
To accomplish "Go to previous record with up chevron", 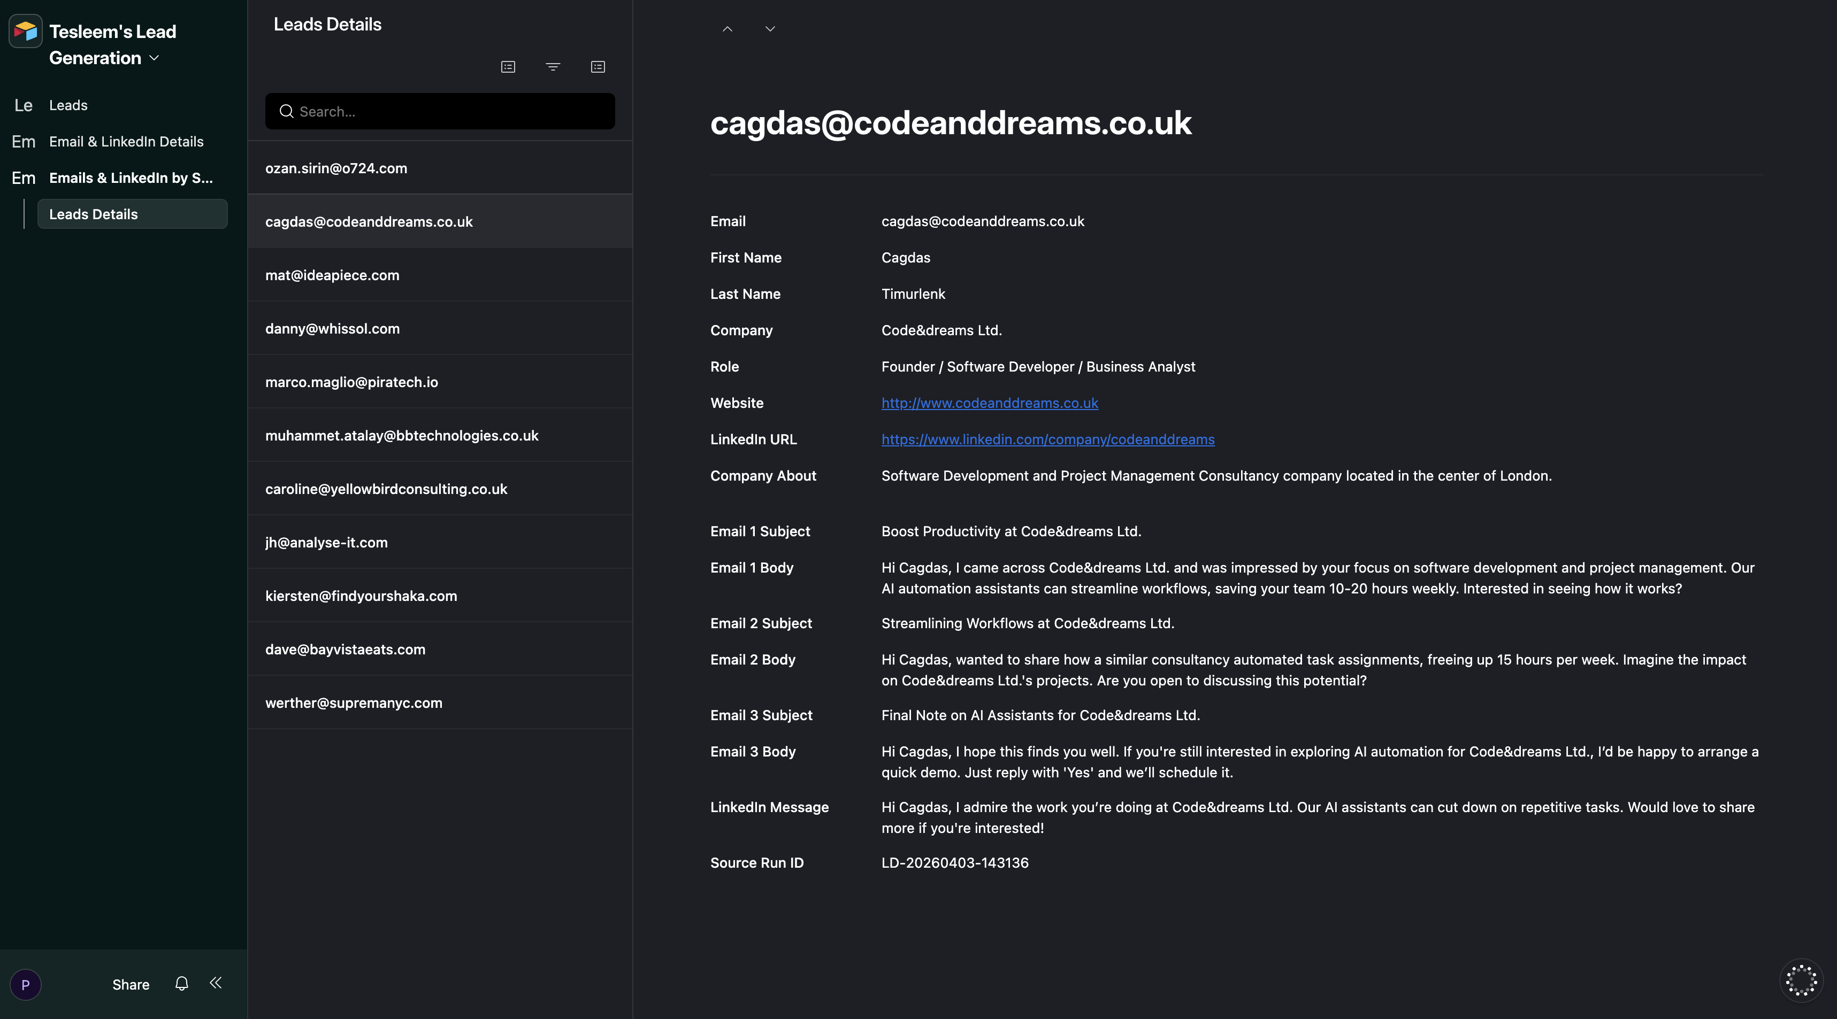I will pos(728,29).
